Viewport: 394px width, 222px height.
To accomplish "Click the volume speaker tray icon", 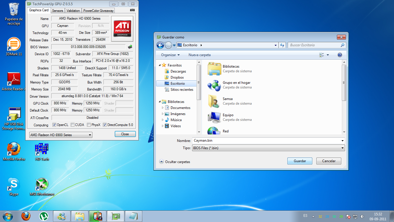I will pos(362,217).
